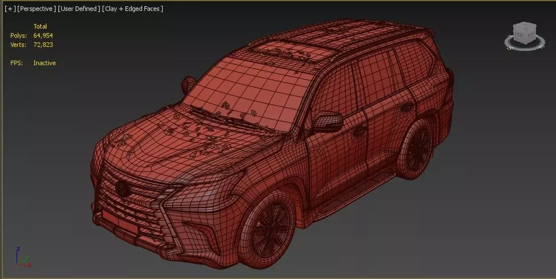Click the FPS: label
The image size is (556, 279).
point(17,63)
